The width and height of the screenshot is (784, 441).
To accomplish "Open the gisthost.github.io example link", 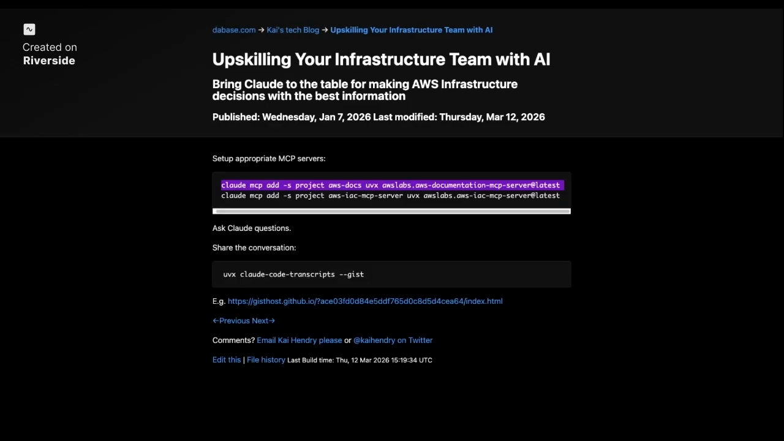I will 365,301.
